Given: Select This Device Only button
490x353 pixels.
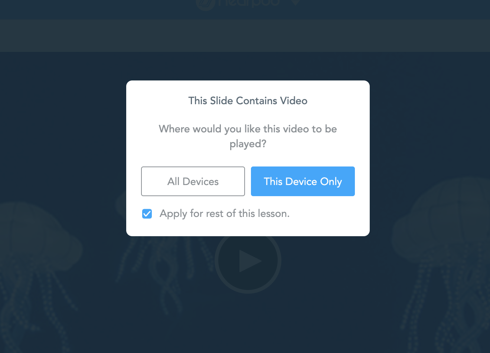Looking at the screenshot, I should pyautogui.click(x=303, y=181).
